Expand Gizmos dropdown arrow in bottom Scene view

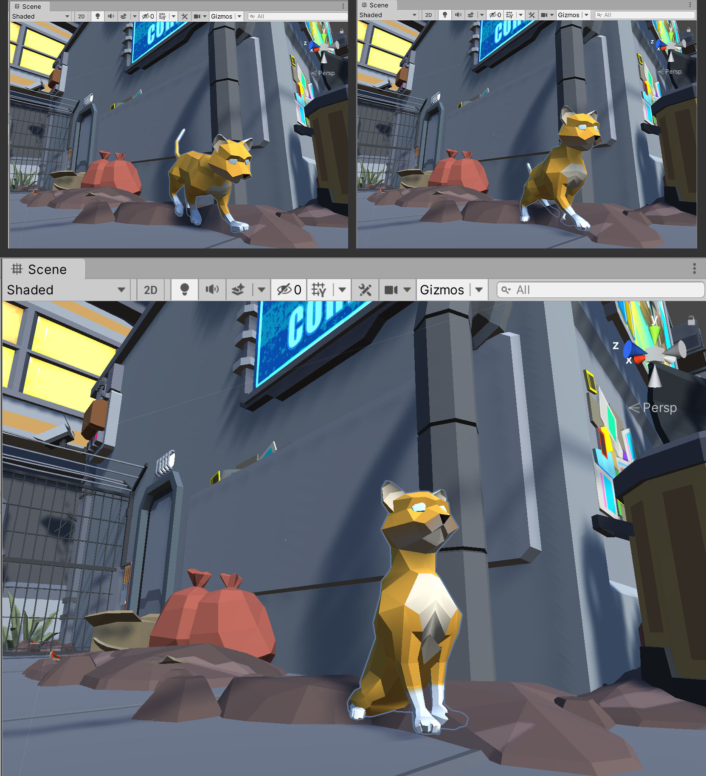click(479, 290)
